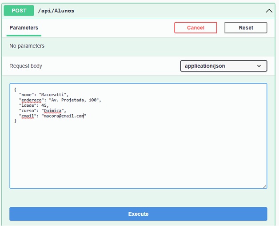Click the green POST method badge

(19, 10)
